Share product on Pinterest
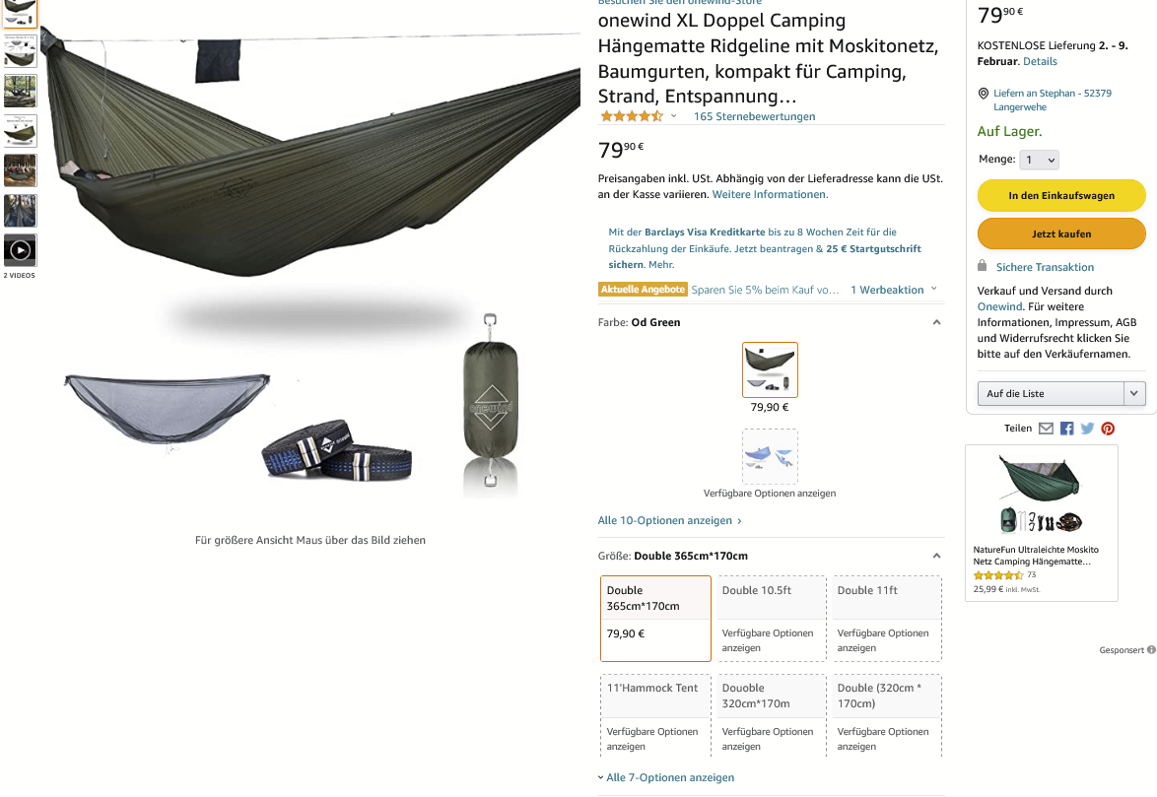Image resolution: width=1157 pixels, height=797 pixels. (x=1108, y=429)
